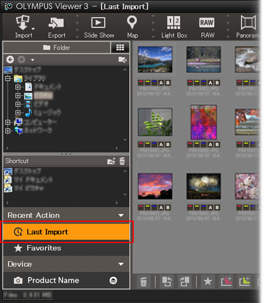Eject the Product Name device
Screen dimensions: 264x303
coord(113,281)
